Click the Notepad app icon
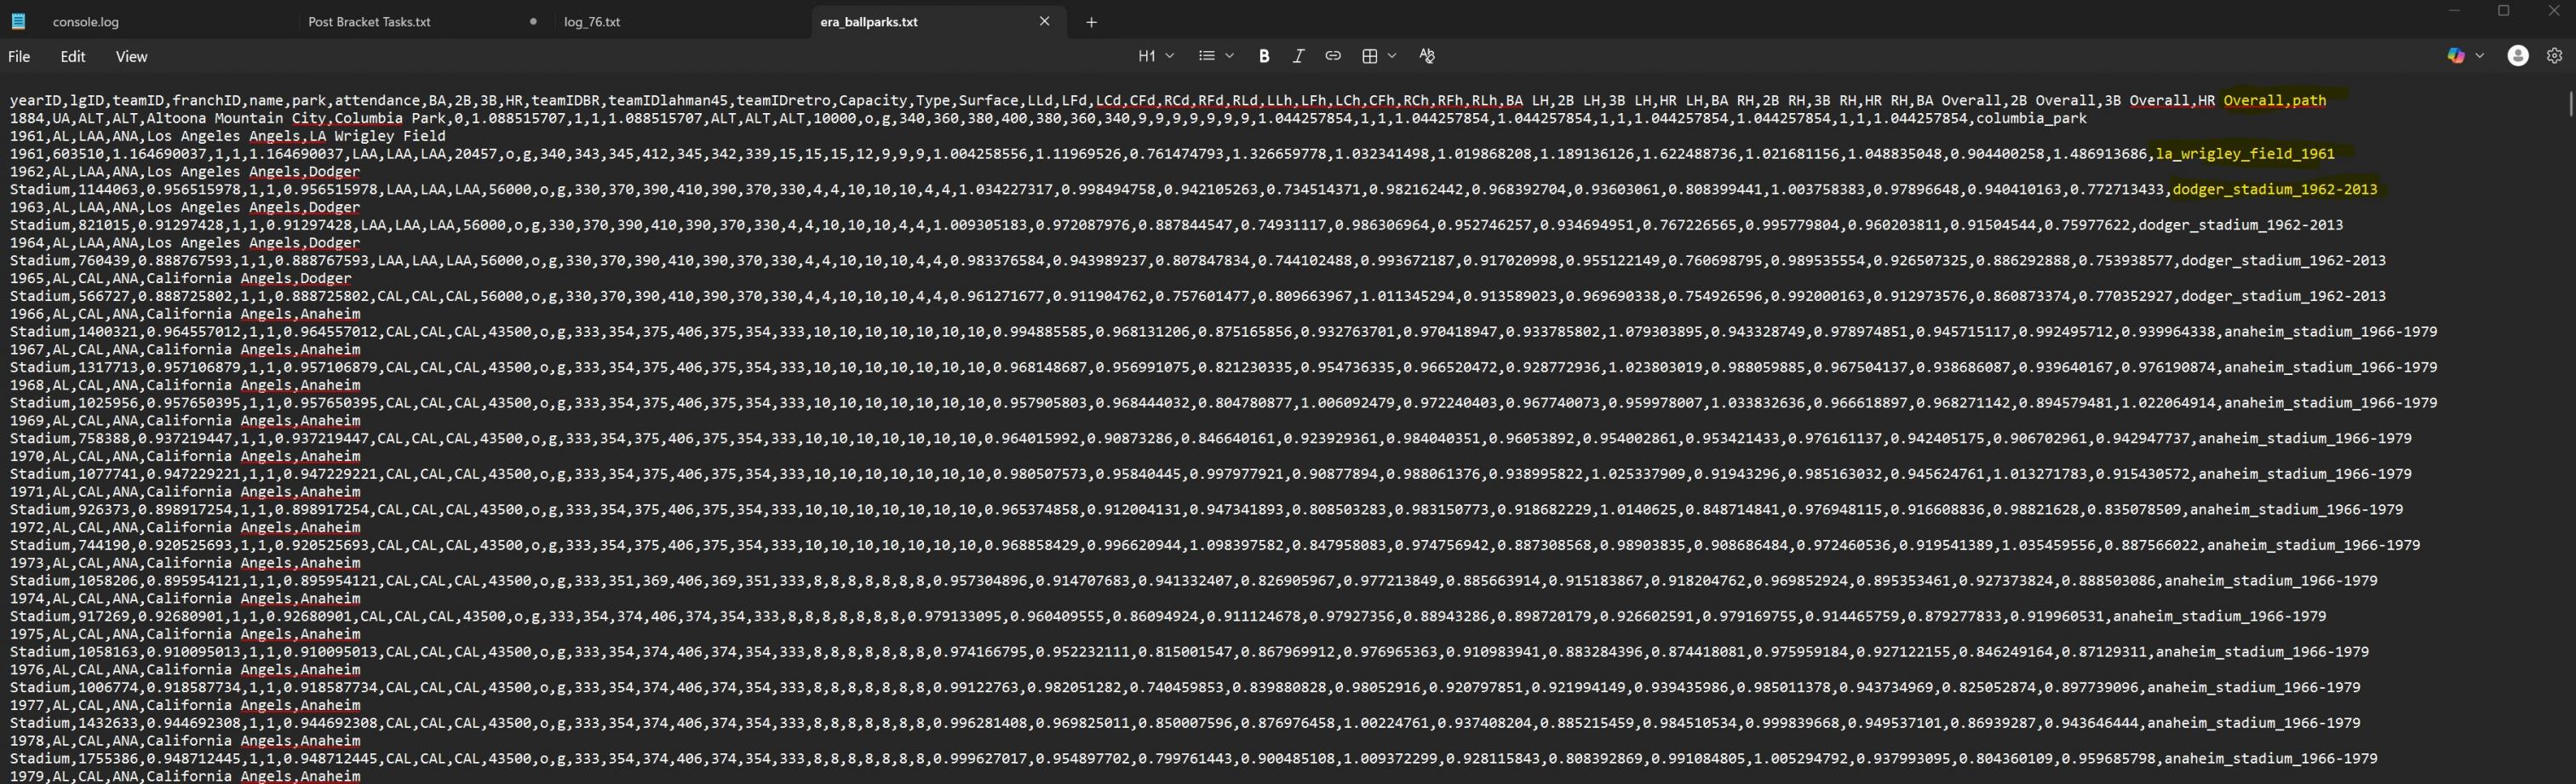 [x=18, y=21]
